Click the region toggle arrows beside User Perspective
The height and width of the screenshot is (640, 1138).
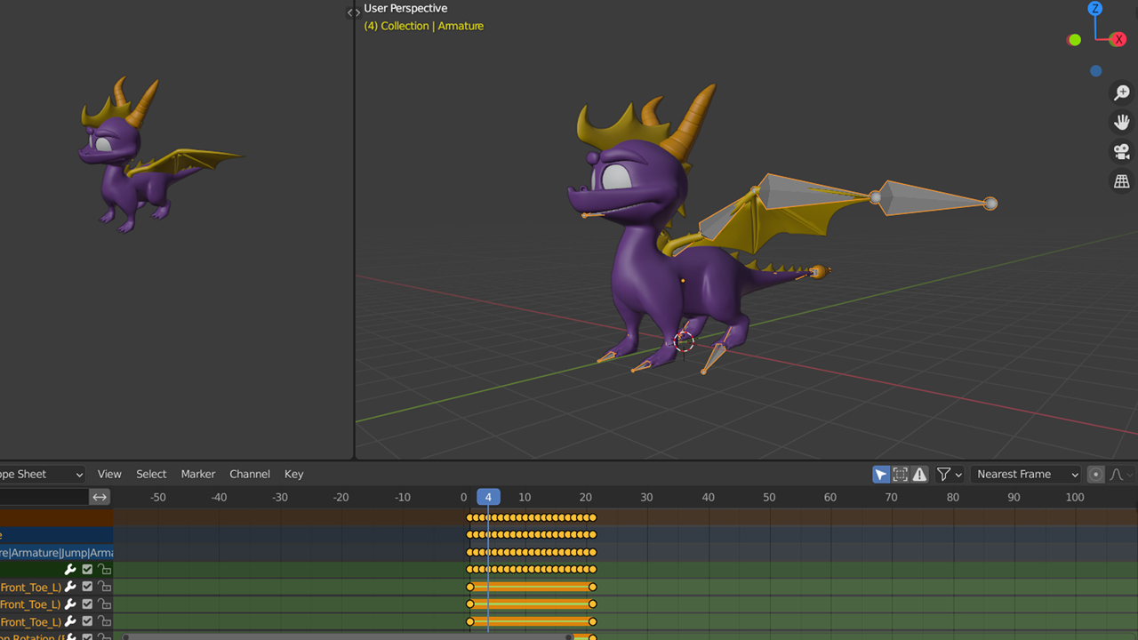353,12
